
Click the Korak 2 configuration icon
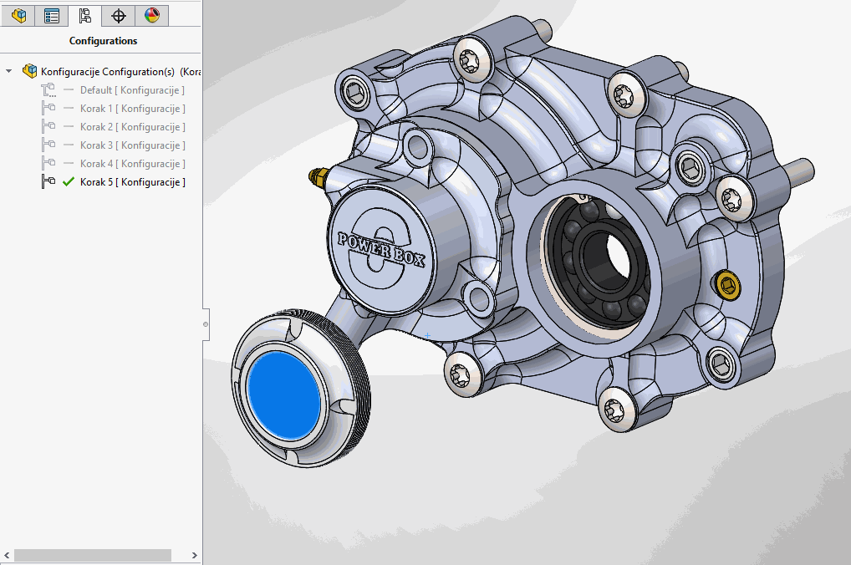tap(48, 127)
